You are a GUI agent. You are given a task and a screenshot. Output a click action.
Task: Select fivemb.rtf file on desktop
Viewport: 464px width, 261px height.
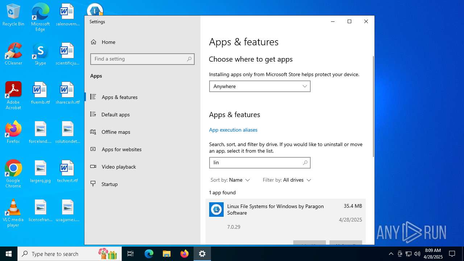click(x=40, y=94)
